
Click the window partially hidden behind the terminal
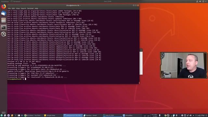click(x=141, y=62)
